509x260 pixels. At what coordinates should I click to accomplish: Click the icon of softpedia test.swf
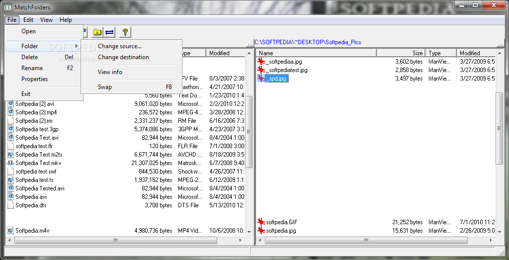click(10, 172)
